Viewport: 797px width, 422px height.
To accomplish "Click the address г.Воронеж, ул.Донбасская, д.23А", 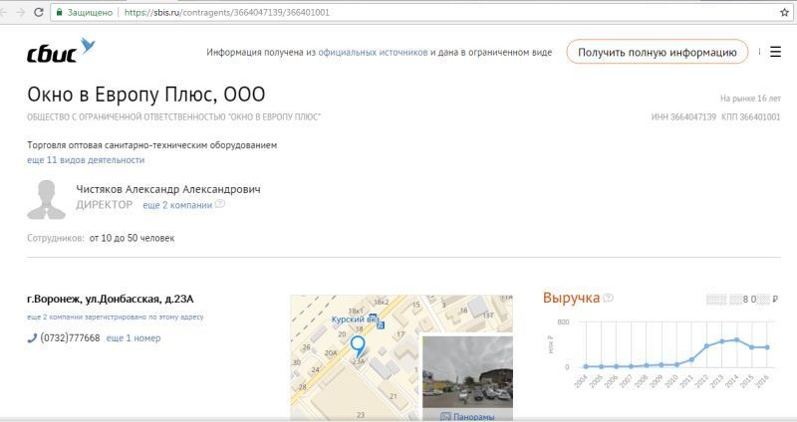I will (x=111, y=300).
